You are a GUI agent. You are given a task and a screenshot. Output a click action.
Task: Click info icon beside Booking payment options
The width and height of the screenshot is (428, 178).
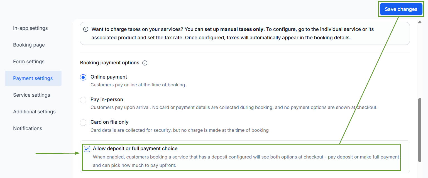(145, 63)
